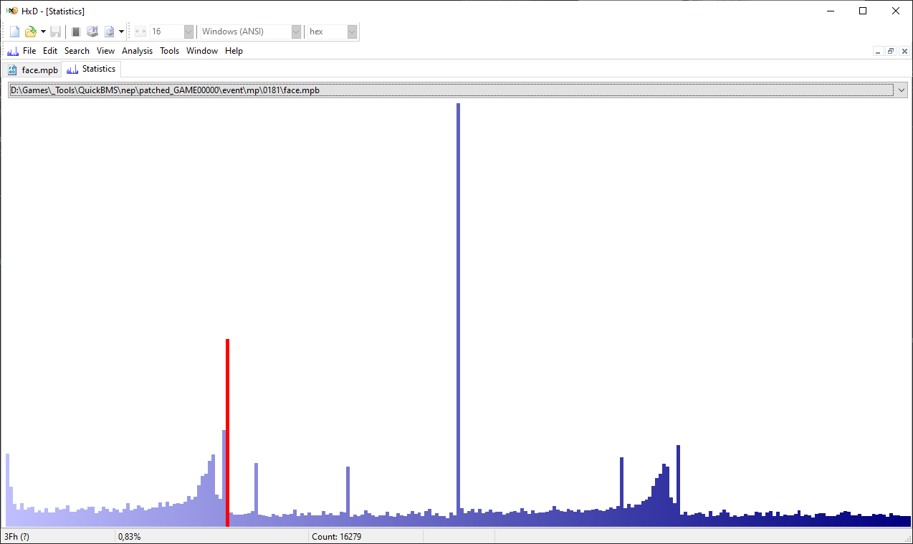
Task: Click the Open file folder icon
Action: (x=30, y=32)
